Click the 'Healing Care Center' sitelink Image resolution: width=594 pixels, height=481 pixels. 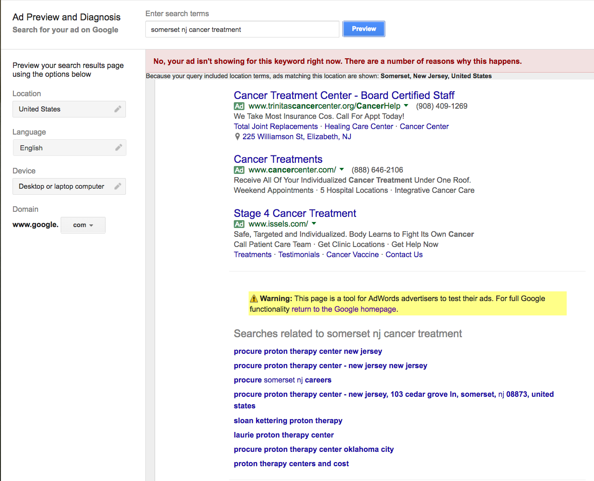359,126
